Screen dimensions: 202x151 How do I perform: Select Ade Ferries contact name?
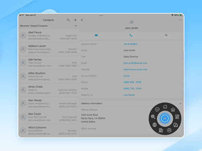pos(35,59)
